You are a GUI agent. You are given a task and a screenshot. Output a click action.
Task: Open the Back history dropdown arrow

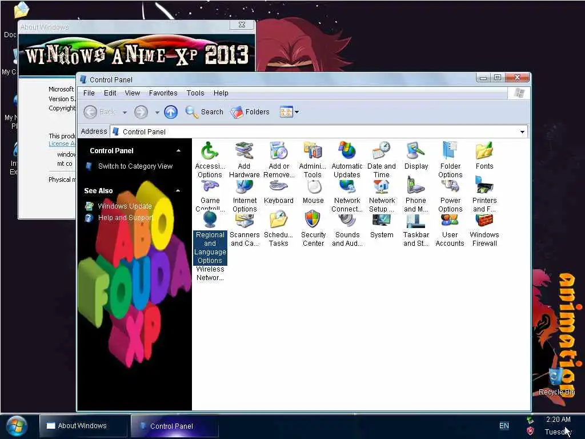(125, 112)
